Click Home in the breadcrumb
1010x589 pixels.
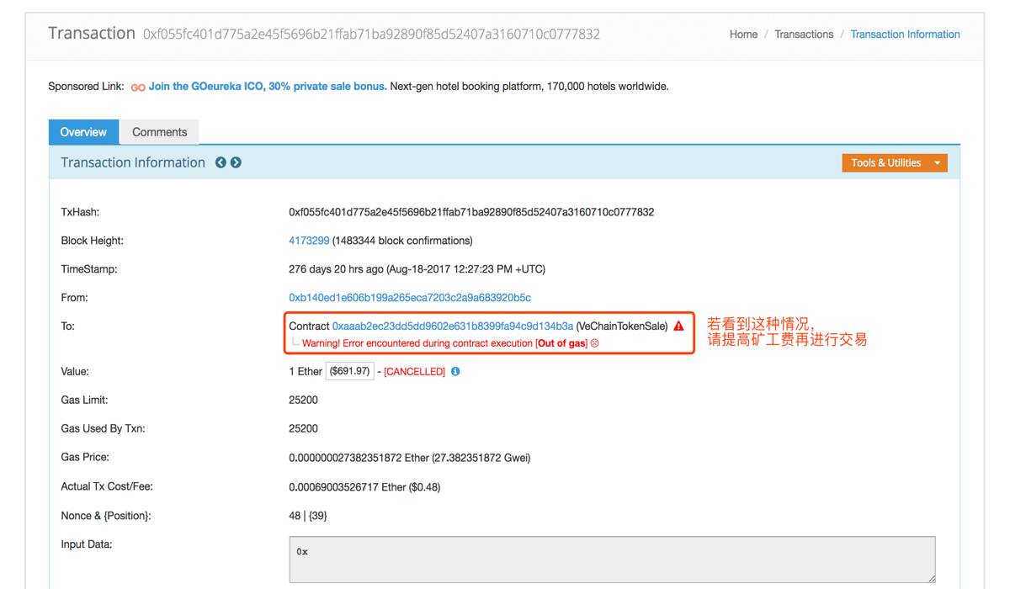(743, 34)
